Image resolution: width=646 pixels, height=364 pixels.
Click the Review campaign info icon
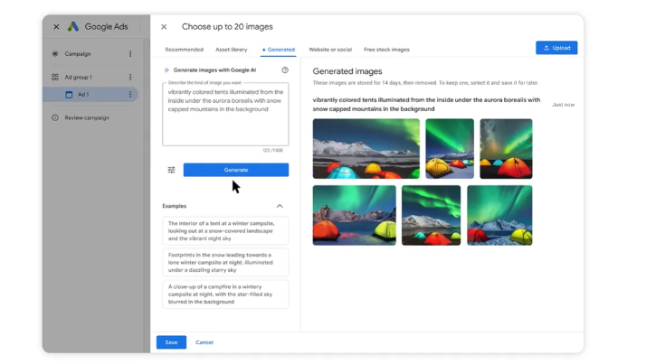[x=55, y=117]
